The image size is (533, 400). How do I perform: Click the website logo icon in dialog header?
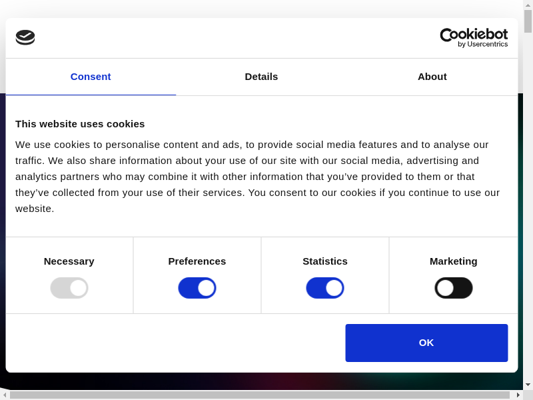[x=25, y=37]
